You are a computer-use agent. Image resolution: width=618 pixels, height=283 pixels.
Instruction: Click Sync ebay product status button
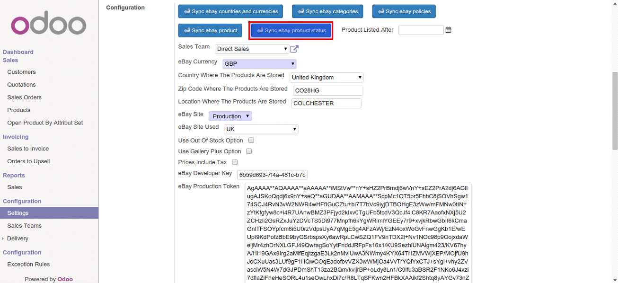[291, 30]
